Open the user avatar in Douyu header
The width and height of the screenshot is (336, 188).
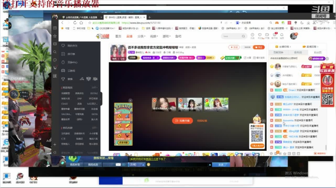coord(294,36)
